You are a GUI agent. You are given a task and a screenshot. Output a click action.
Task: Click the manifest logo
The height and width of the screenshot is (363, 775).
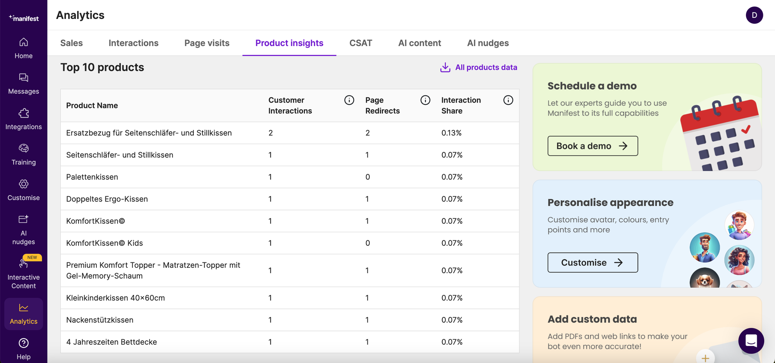tap(24, 18)
